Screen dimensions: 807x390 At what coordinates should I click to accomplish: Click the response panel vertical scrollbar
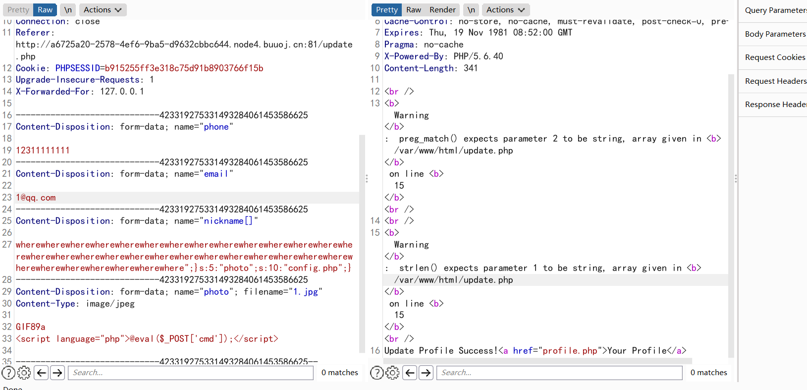731,216
